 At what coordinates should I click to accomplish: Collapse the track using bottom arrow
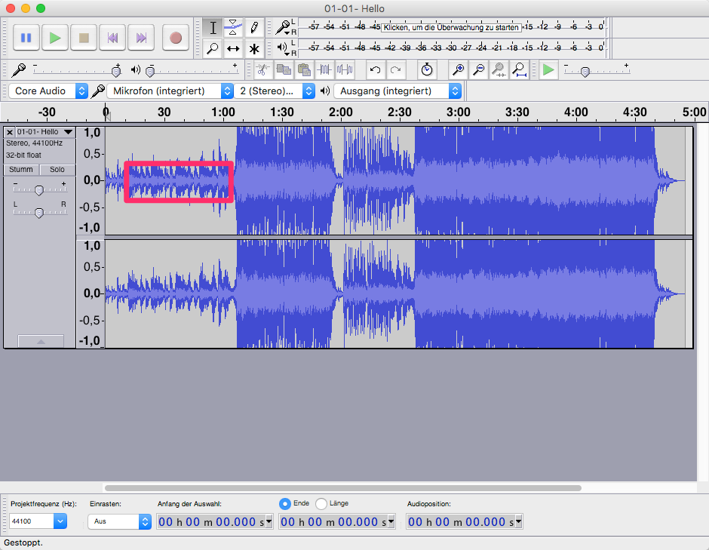pyautogui.click(x=41, y=342)
